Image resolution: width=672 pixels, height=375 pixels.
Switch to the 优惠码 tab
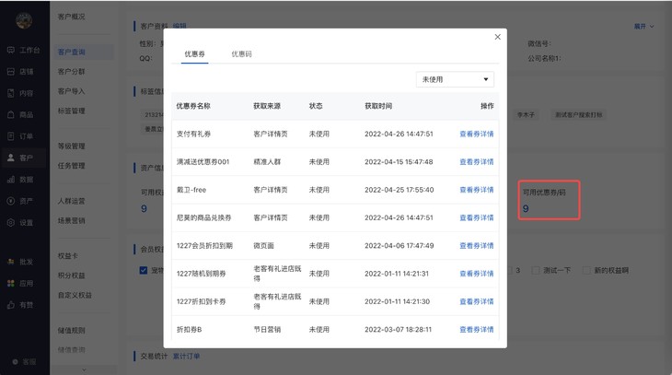pos(241,54)
